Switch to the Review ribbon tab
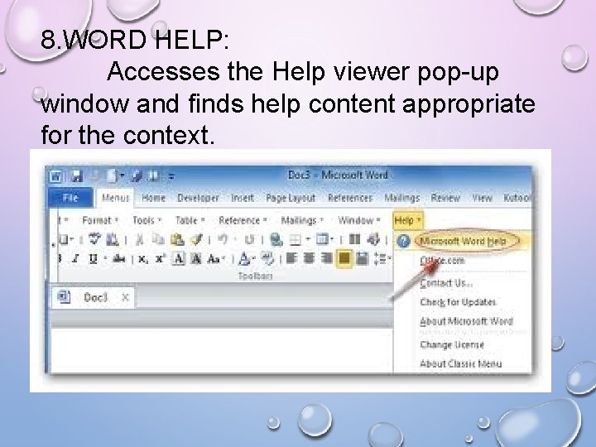The height and width of the screenshot is (447, 596). click(x=445, y=198)
